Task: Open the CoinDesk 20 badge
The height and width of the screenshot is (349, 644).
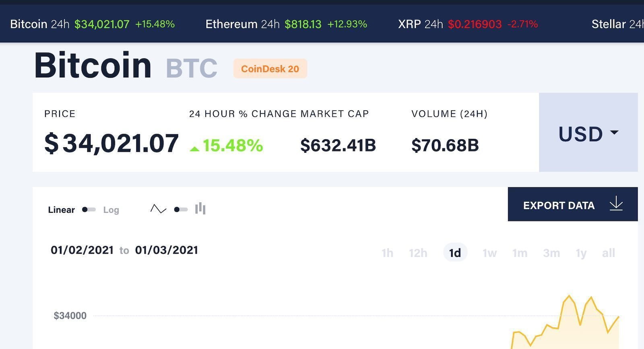Action: 270,69
